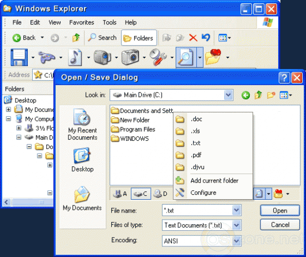Open dropdown arrow next to floppy disk icon
306x257 pixels.
[33, 57]
